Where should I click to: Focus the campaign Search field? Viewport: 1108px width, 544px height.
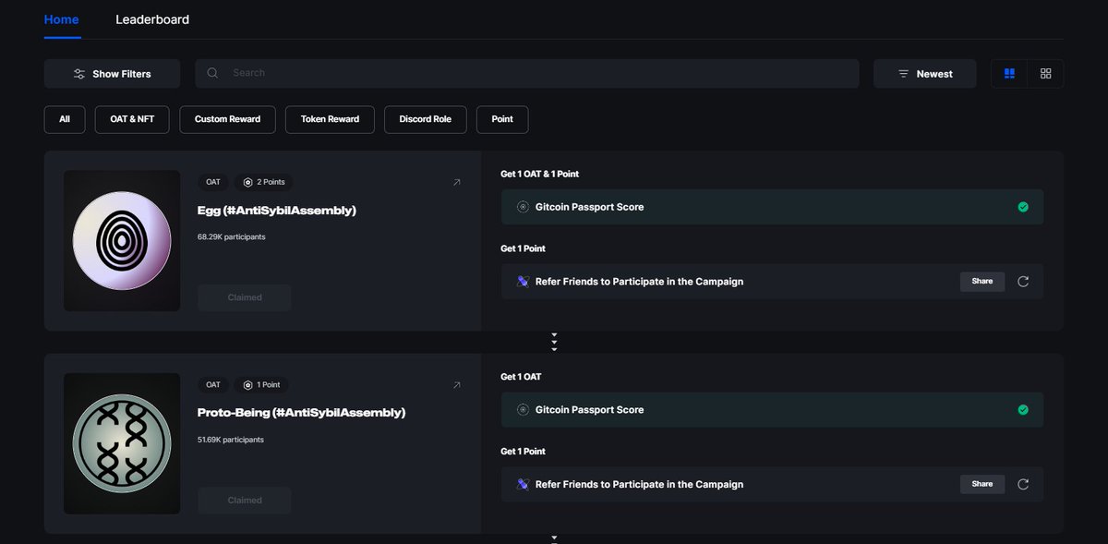click(x=527, y=73)
